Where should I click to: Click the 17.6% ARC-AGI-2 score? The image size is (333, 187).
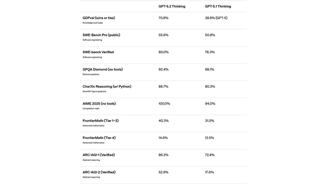(x=209, y=172)
